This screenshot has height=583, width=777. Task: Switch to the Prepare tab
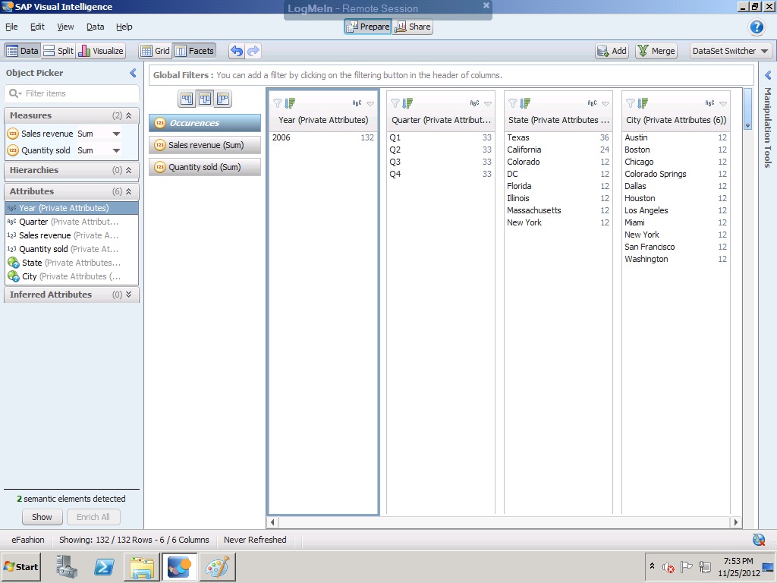(x=368, y=27)
